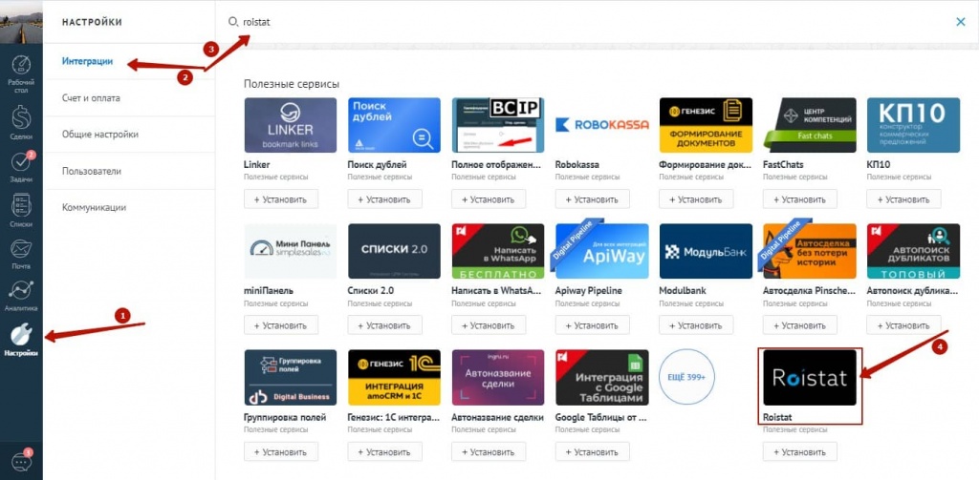Install the Формирование документов integration
Image resolution: width=979 pixels, height=480 pixels.
point(696,199)
